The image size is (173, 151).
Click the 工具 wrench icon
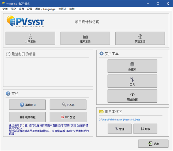tap(132, 79)
